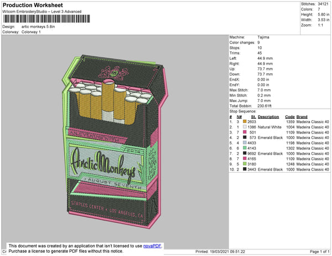Click the stitches value 34121
This screenshot has width=332, height=256.
323,4
